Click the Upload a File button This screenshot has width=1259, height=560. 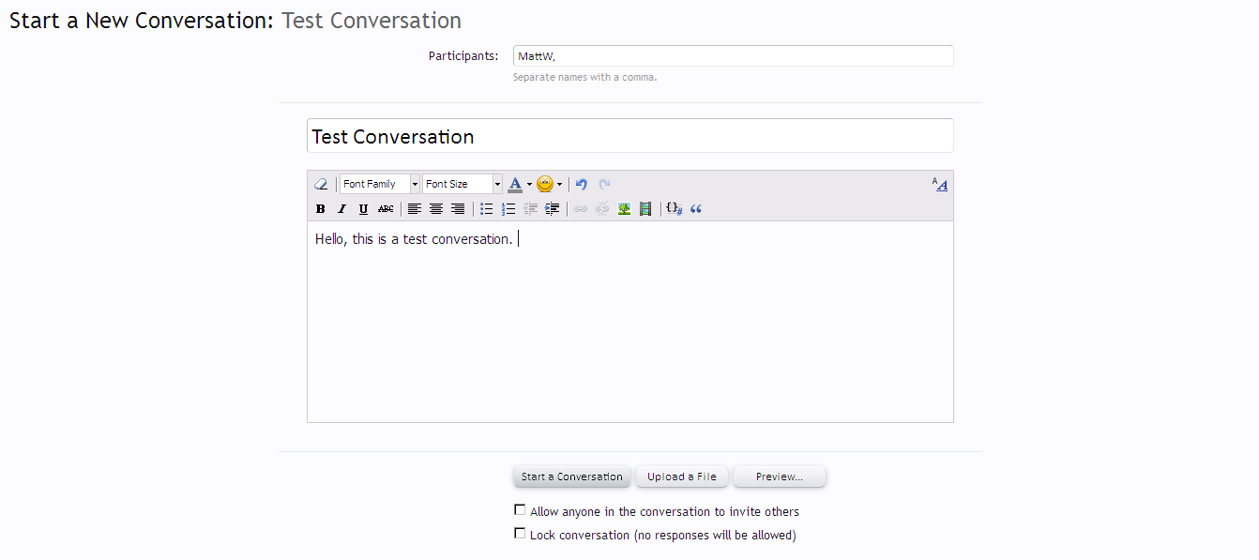(682, 477)
